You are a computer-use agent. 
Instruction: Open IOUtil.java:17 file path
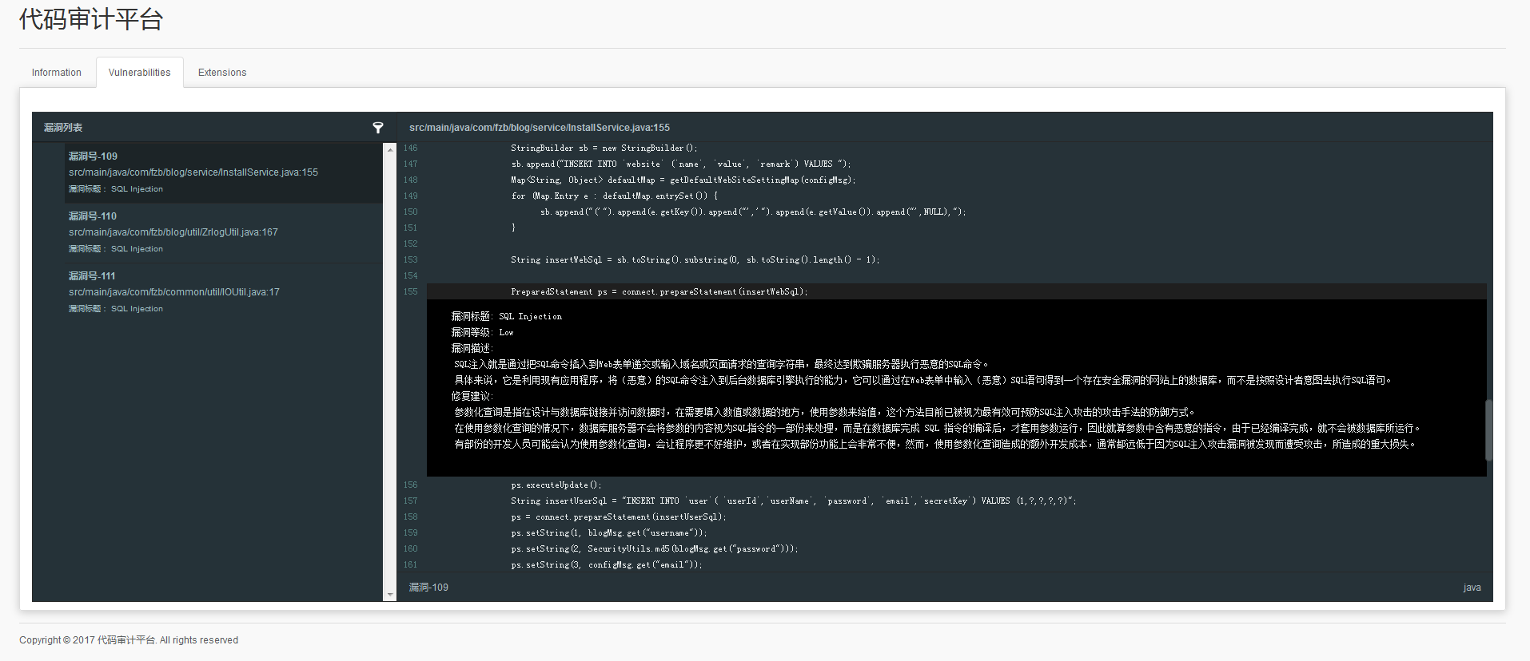click(x=174, y=292)
